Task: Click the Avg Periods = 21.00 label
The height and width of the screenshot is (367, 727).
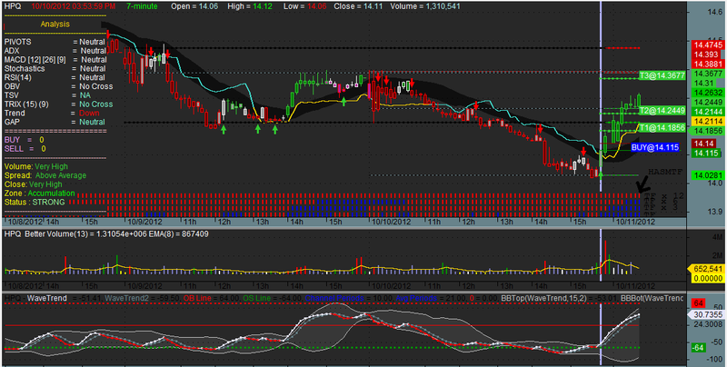Action: [432, 297]
